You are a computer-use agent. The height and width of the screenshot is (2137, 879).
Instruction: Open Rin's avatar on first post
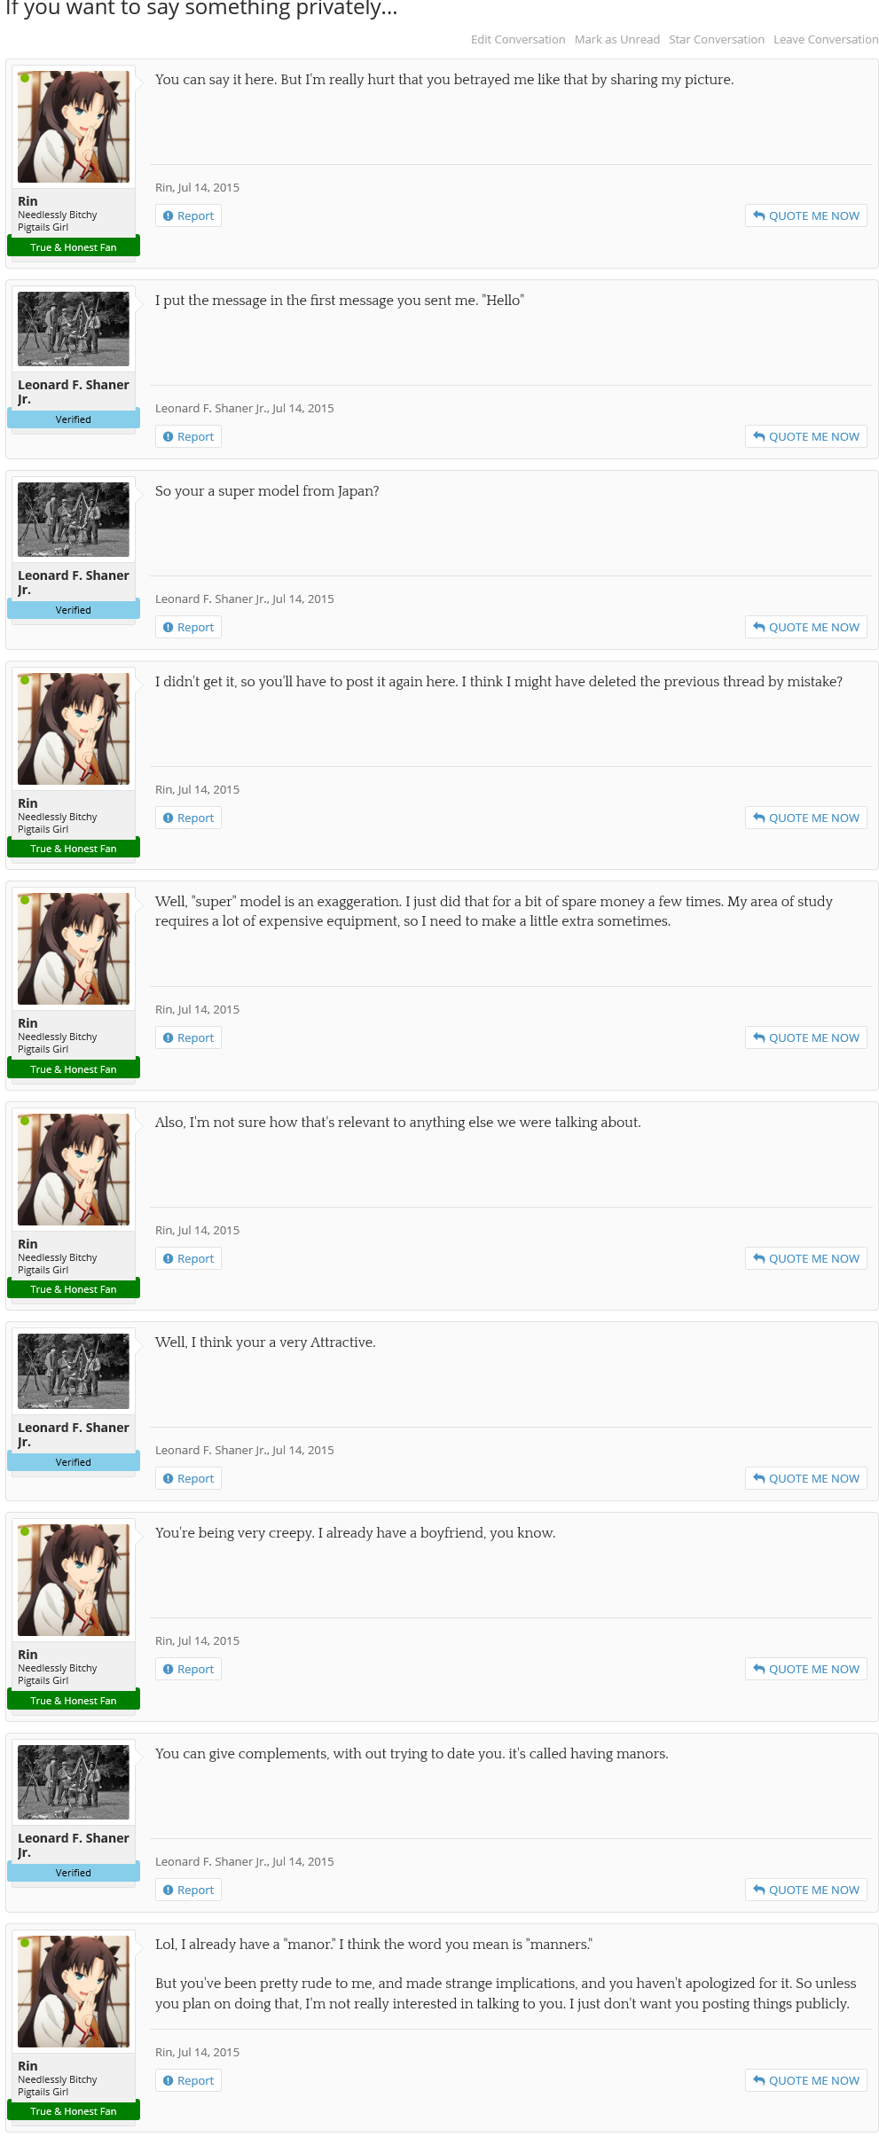click(74, 127)
